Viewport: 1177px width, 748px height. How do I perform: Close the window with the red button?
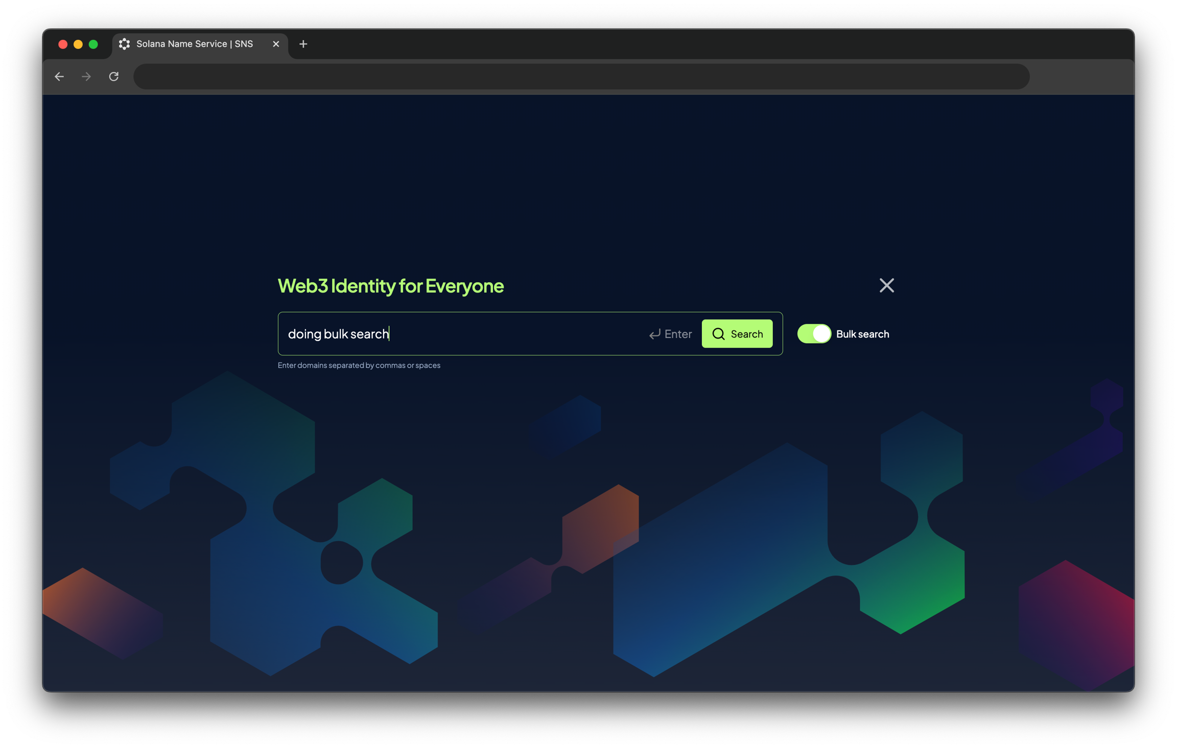pyautogui.click(x=63, y=44)
